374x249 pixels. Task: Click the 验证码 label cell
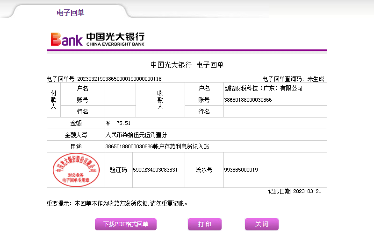[x=119, y=170]
